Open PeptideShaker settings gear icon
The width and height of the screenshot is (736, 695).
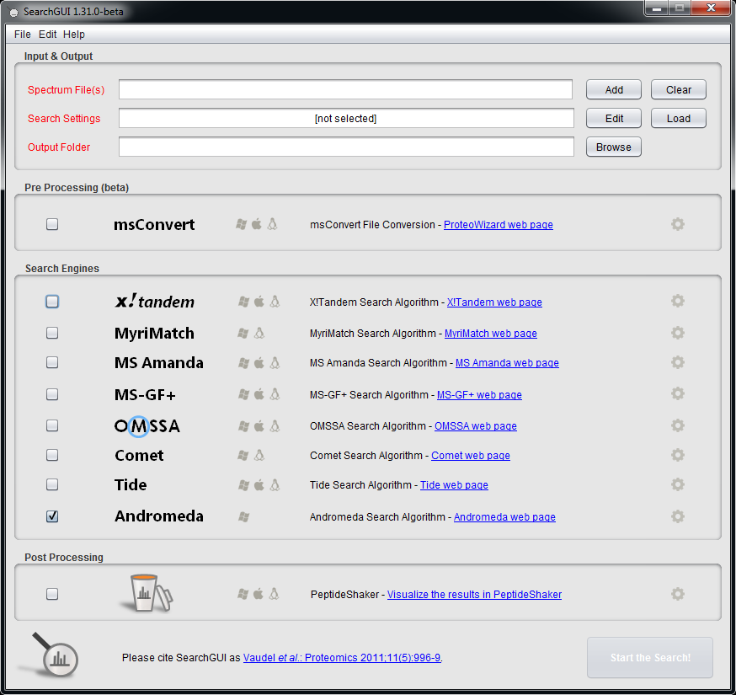click(x=677, y=594)
